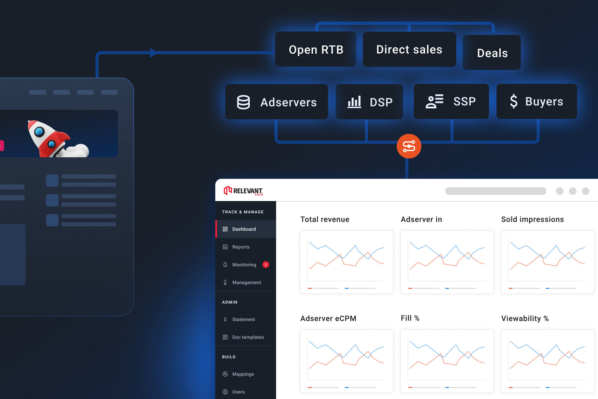598x399 pixels.
Task: Open Mappings under Build
Action: (246, 374)
